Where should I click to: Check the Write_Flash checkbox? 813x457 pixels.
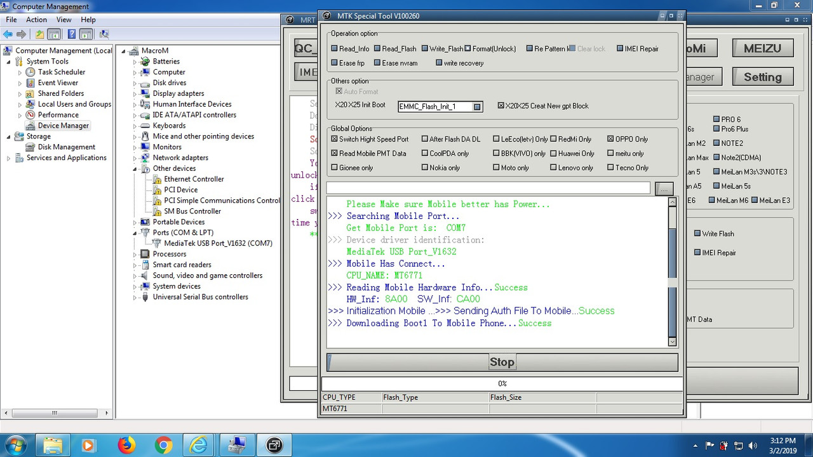coord(425,49)
